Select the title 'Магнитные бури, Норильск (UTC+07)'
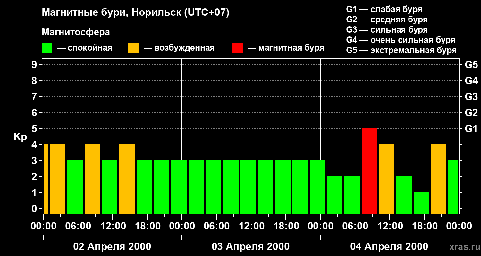Viewport: 481px width, 256px height. point(136,13)
